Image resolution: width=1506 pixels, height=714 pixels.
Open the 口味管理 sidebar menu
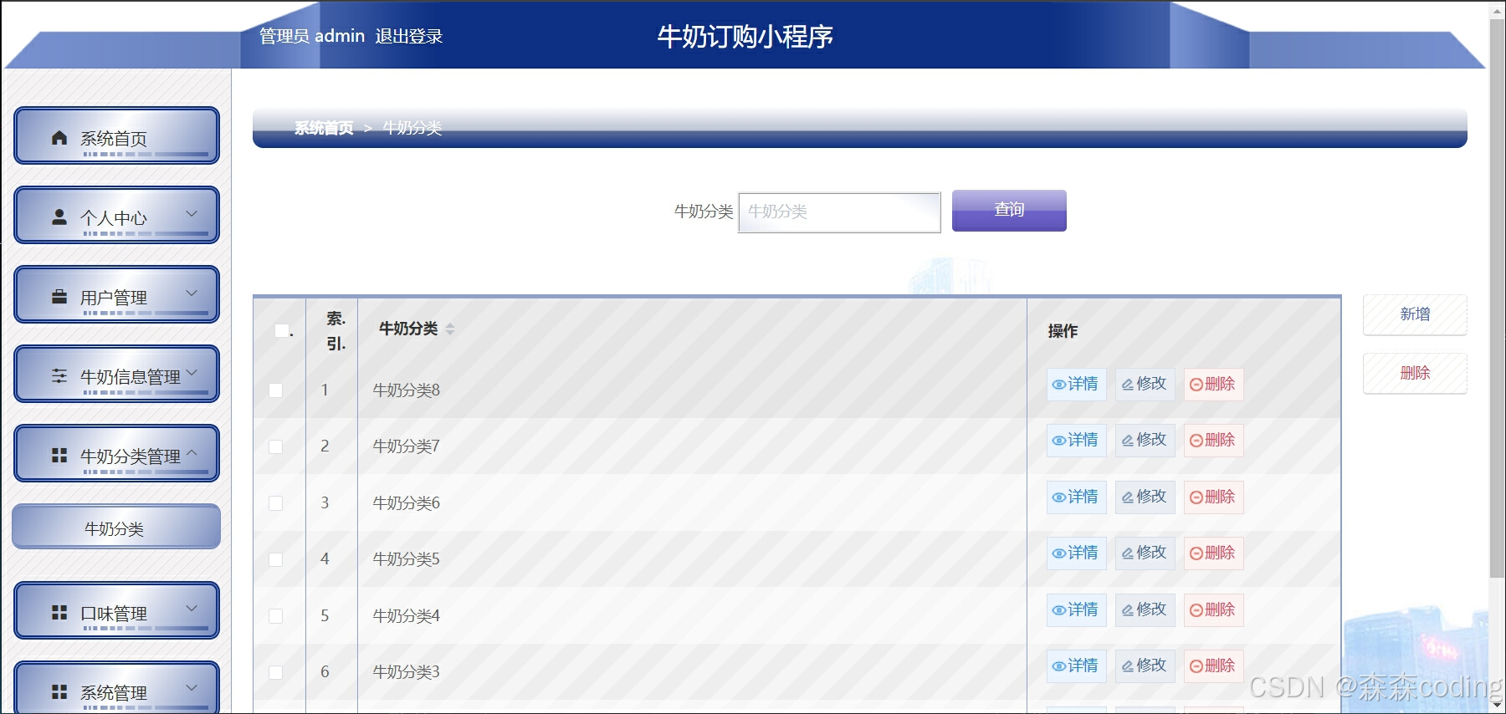click(116, 610)
